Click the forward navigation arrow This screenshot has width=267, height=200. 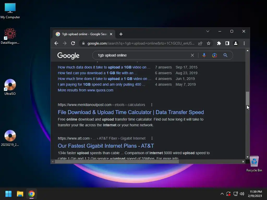65,43
